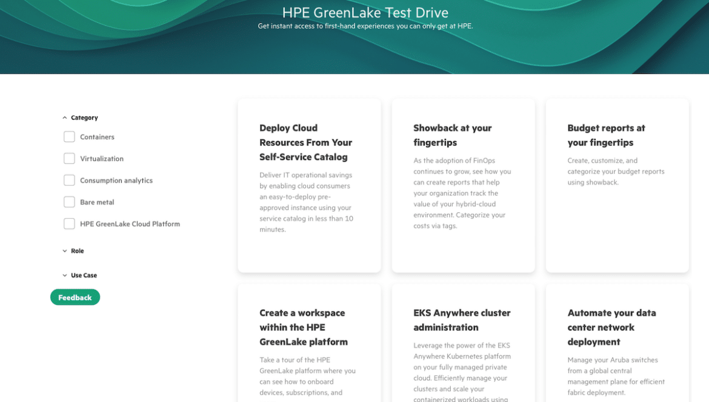Open the Showback at your fingertips card
This screenshot has width=709, height=402.
coord(463,186)
